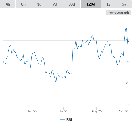
Task: Click the RSI peak near September
Action: [x=126, y=28]
